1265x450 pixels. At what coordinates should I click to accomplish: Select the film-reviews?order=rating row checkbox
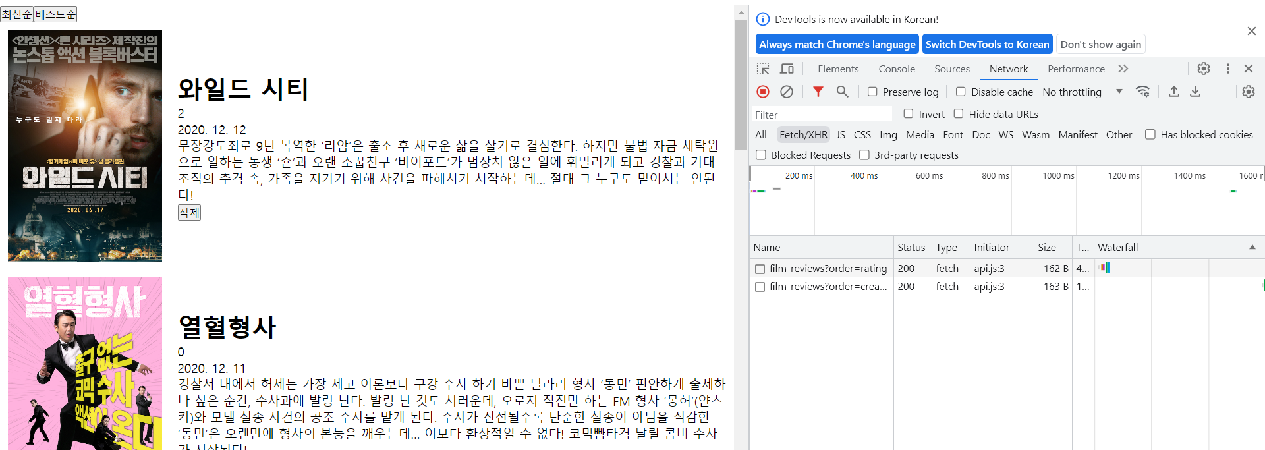coord(760,269)
